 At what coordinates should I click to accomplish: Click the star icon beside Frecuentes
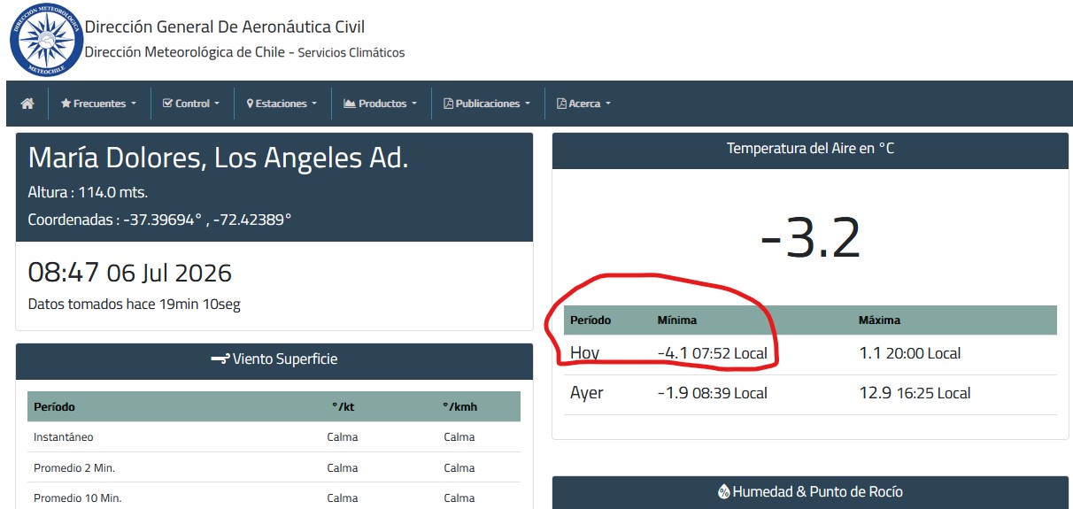pos(66,104)
